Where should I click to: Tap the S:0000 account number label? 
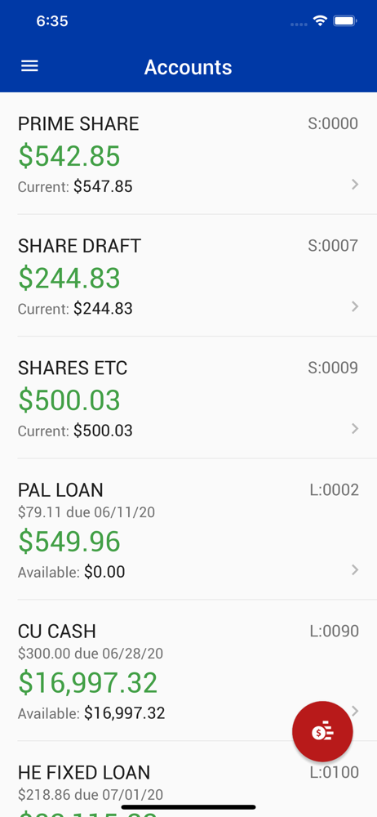333,123
